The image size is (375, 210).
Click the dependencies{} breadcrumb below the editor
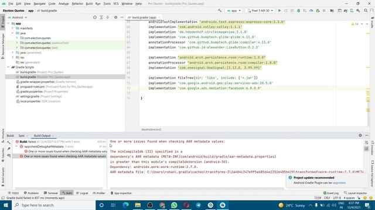tap(151, 129)
